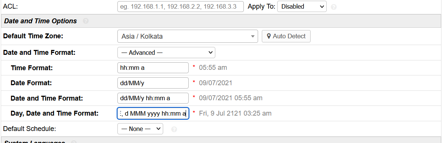The image size is (443, 143).
Task: Click the dd/MM/y hh:mm a format field
Action: click(153, 98)
